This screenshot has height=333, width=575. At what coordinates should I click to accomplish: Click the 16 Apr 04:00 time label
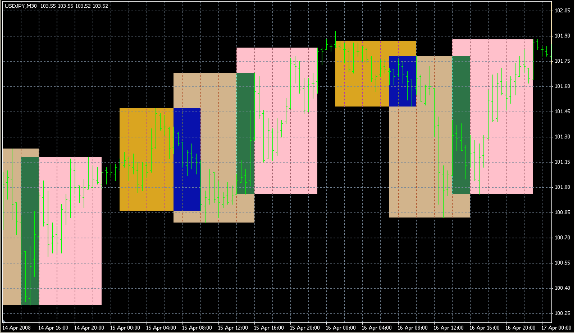click(x=377, y=328)
